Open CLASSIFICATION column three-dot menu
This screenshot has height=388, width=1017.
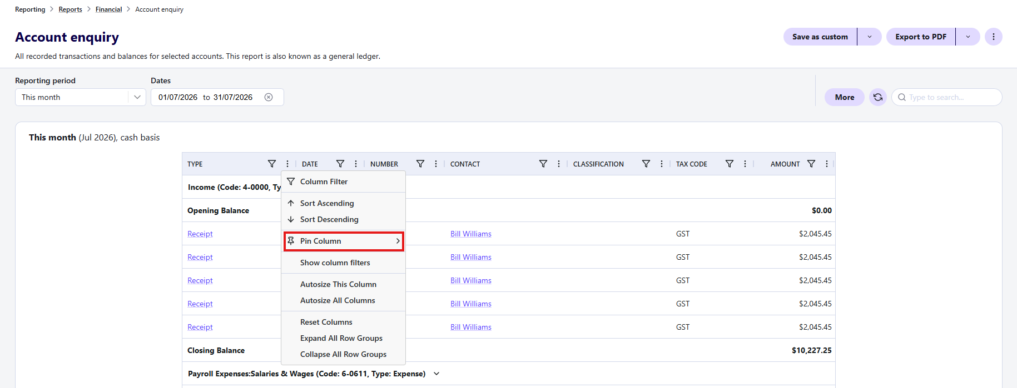(662, 164)
